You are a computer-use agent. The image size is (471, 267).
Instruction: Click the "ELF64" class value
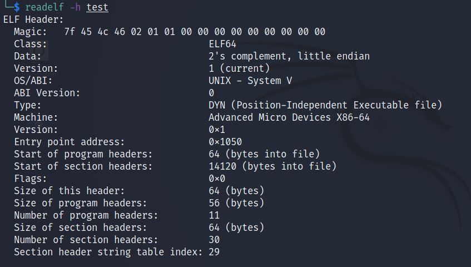[222, 44]
